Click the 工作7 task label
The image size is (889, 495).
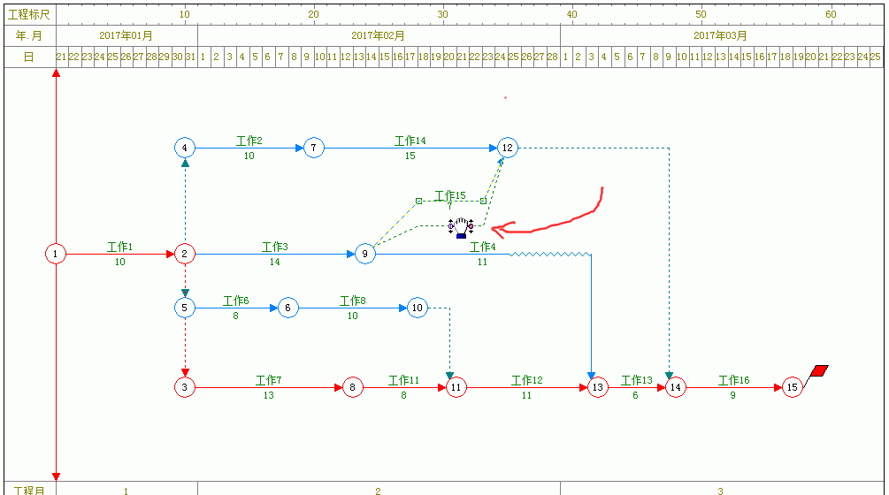click(268, 380)
